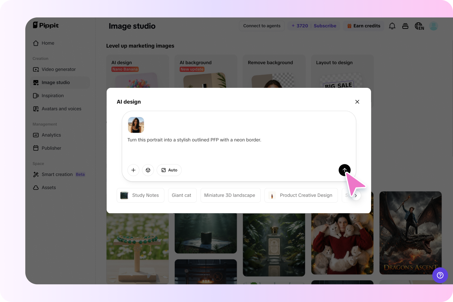
Task: Open Smart creation Beta
Action: [60, 174]
